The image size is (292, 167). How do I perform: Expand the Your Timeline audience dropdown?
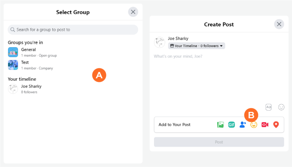[x=196, y=46]
